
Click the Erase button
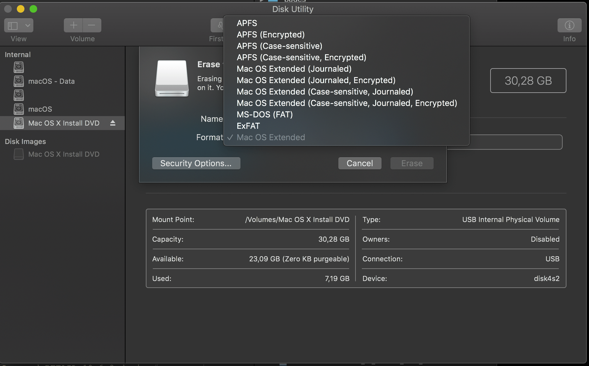[x=412, y=163]
